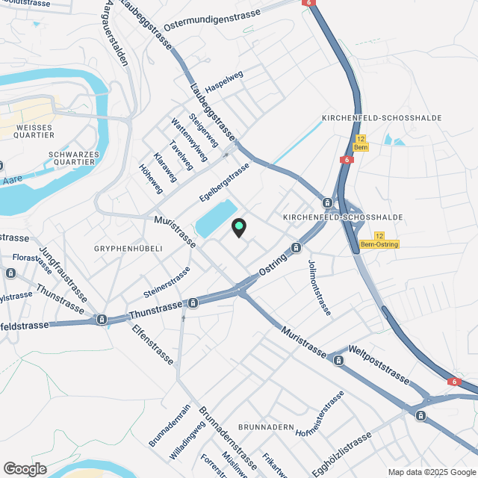Click the Weisses Quartier label
This screenshot has height=478, width=478.
[34, 131]
